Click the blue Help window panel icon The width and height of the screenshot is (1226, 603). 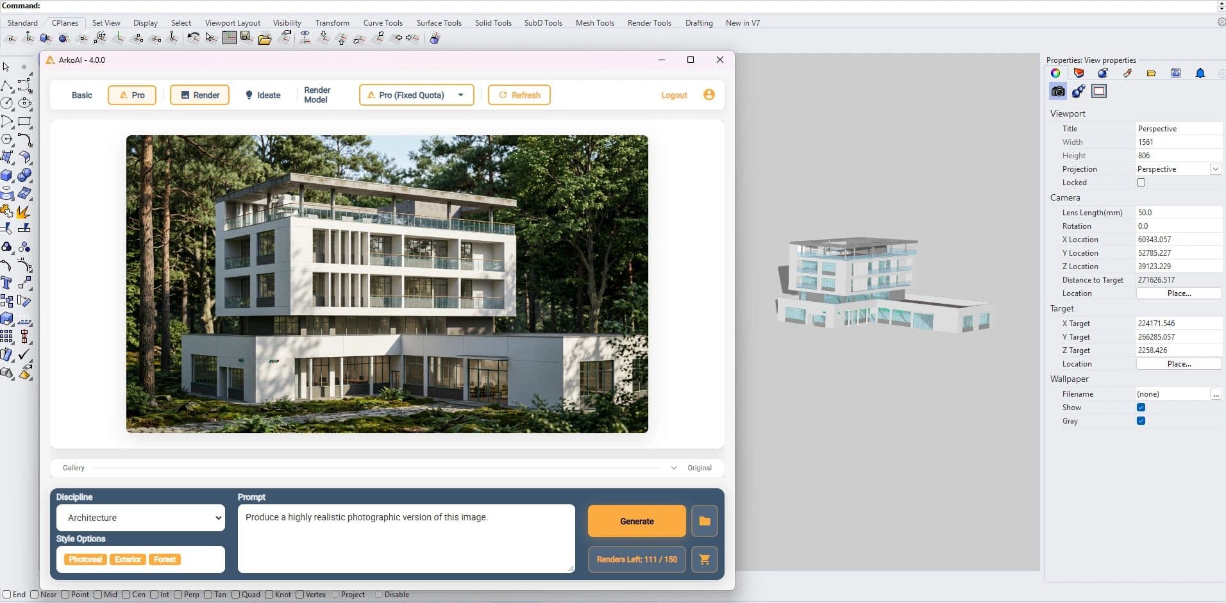click(x=1176, y=73)
